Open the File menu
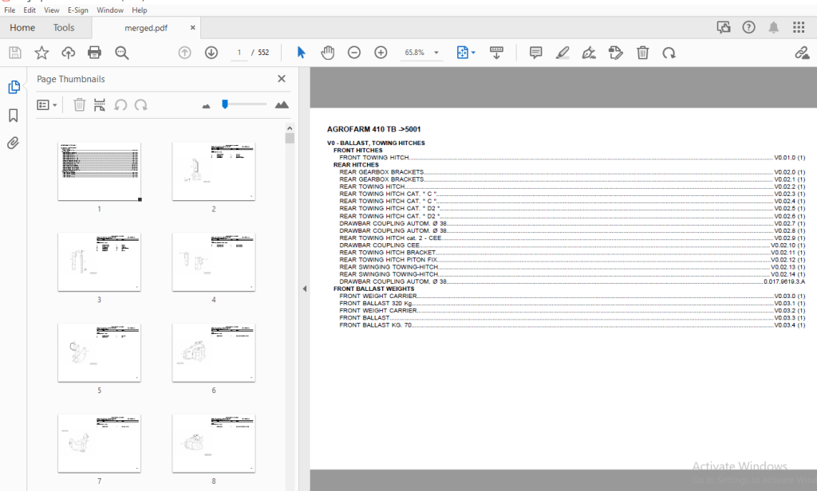The width and height of the screenshot is (817, 491). pyautogui.click(x=10, y=10)
